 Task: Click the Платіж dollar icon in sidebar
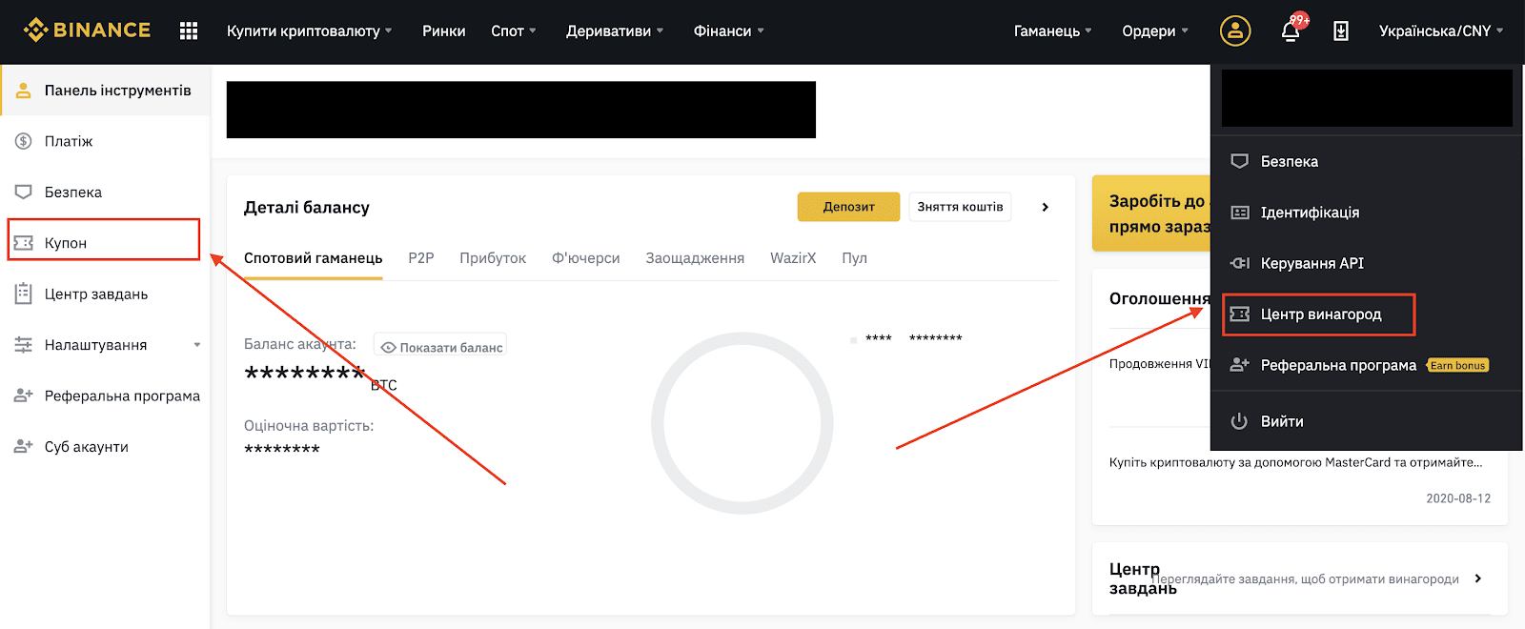pyautogui.click(x=24, y=141)
